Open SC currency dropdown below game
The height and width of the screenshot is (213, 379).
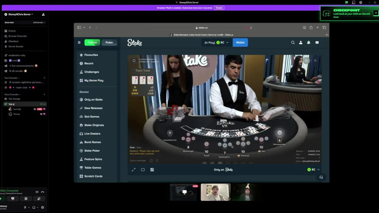click(314, 170)
